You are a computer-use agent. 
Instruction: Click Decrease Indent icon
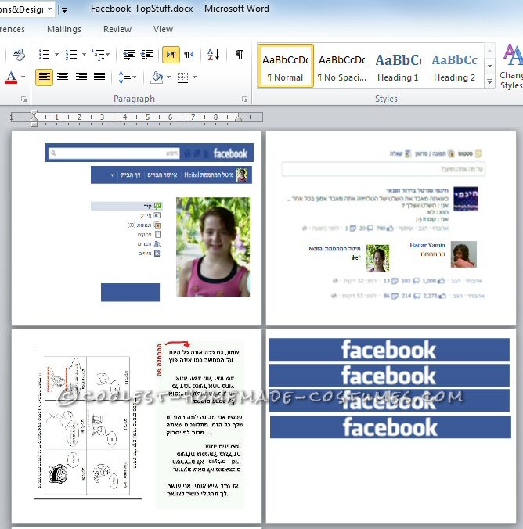129,54
